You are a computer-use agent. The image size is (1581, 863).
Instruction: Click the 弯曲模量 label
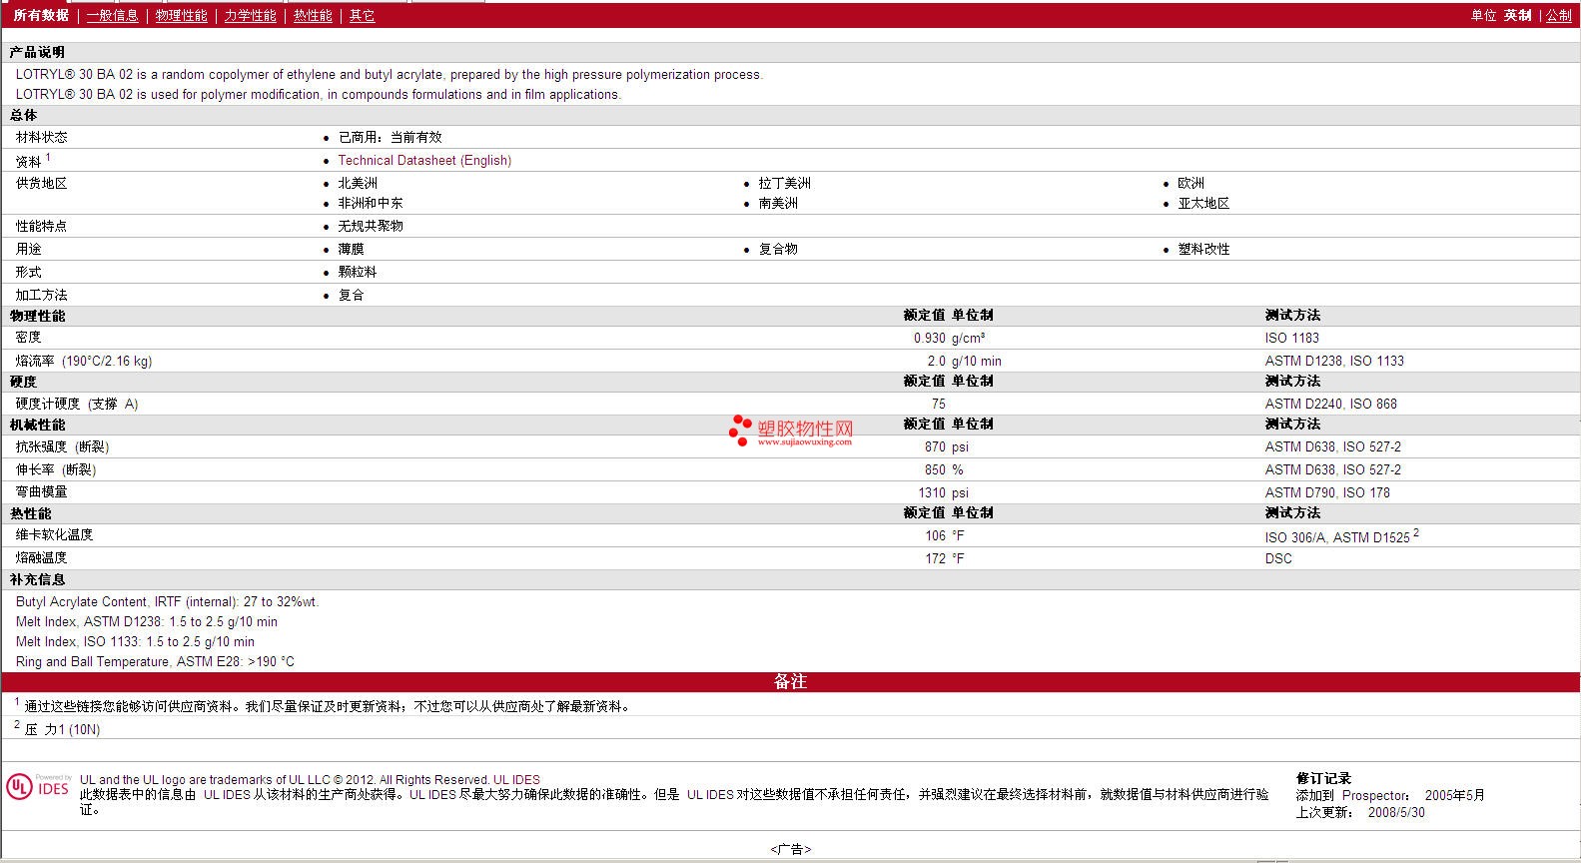tap(42, 492)
